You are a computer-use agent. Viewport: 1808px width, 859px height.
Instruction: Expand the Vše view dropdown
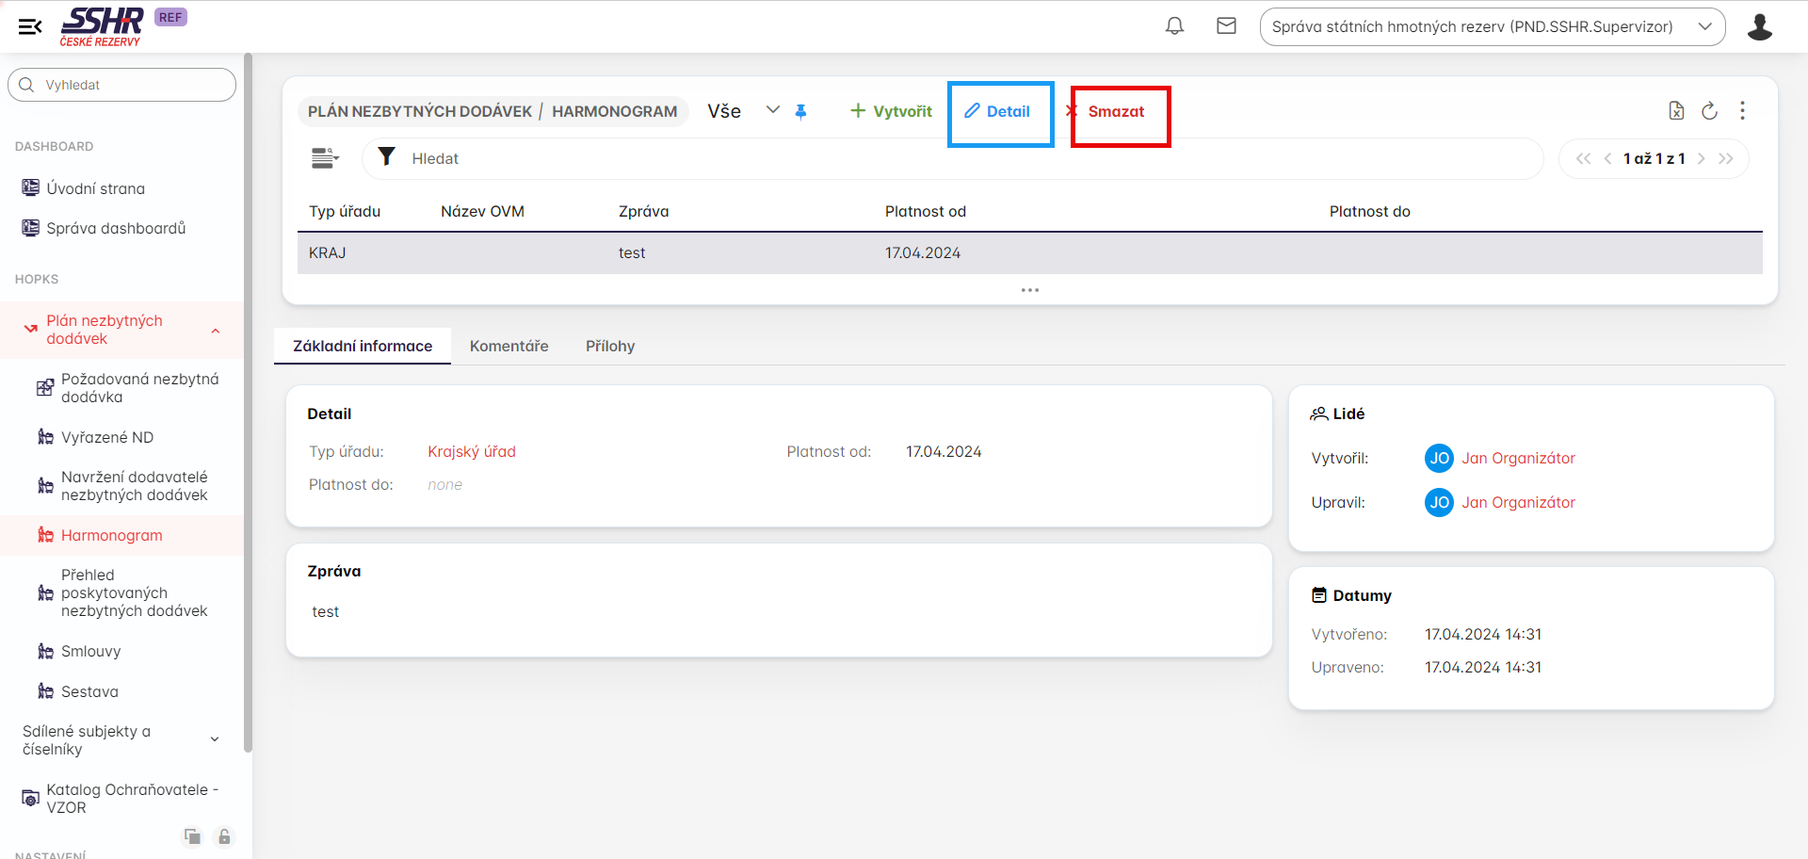(772, 110)
